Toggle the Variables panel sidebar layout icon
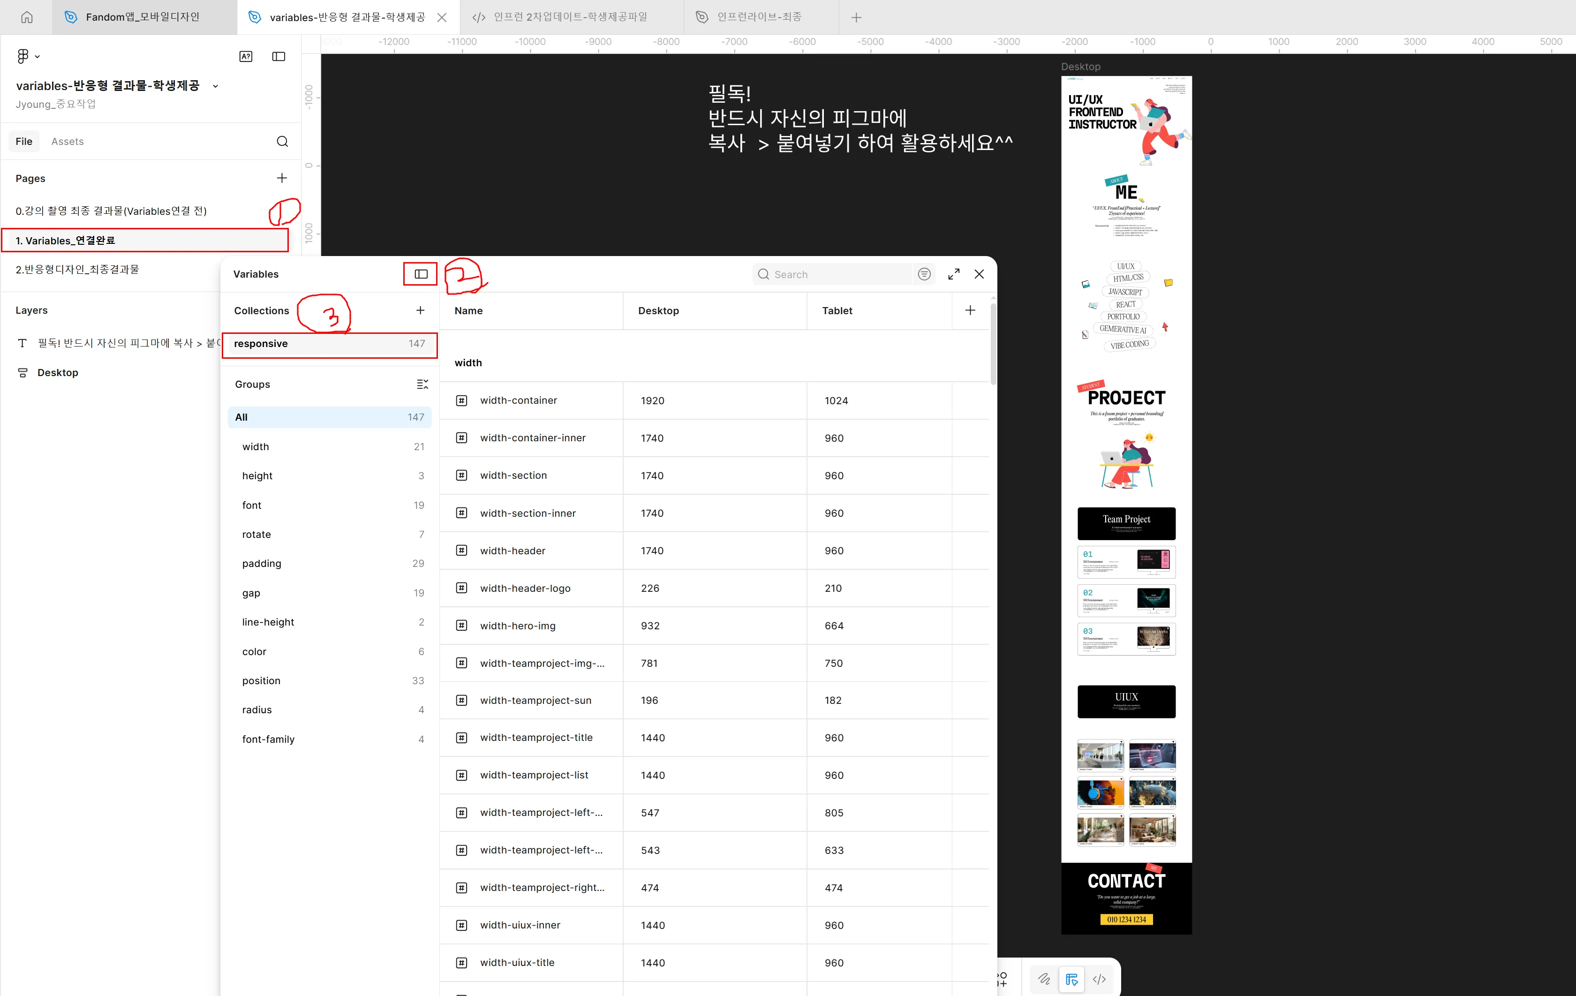Image resolution: width=1576 pixels, height=996 pixels. coord(420,273)
